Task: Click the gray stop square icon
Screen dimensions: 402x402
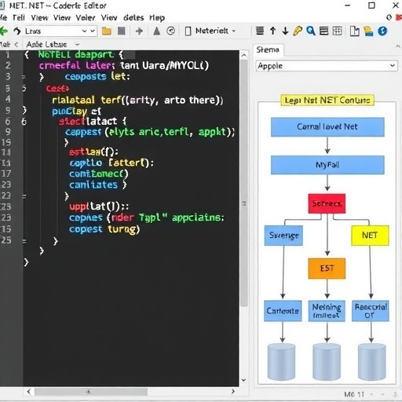Action: [x=122, y=31]
